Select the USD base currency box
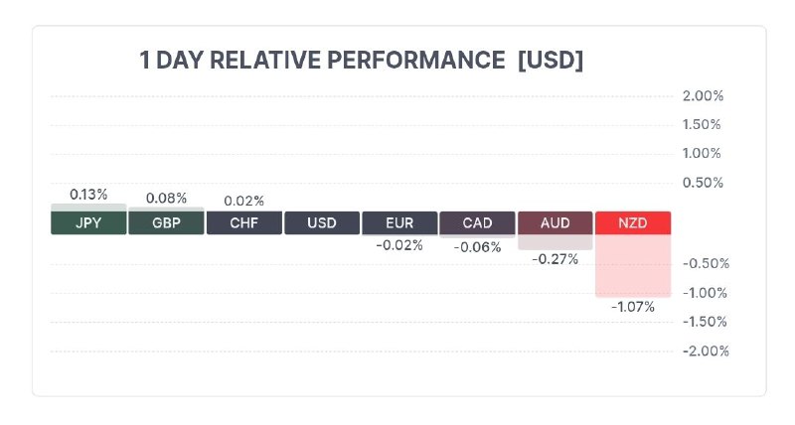The height and width of the screenshot is (425, 795). point(321,222)
